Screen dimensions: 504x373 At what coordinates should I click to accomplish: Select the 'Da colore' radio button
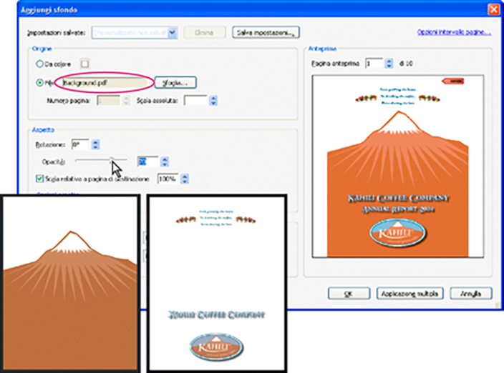coord(39,64)
